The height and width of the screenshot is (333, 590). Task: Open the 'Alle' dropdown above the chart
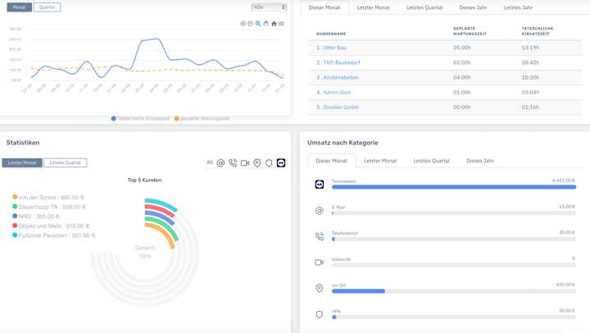pos(269,7)
